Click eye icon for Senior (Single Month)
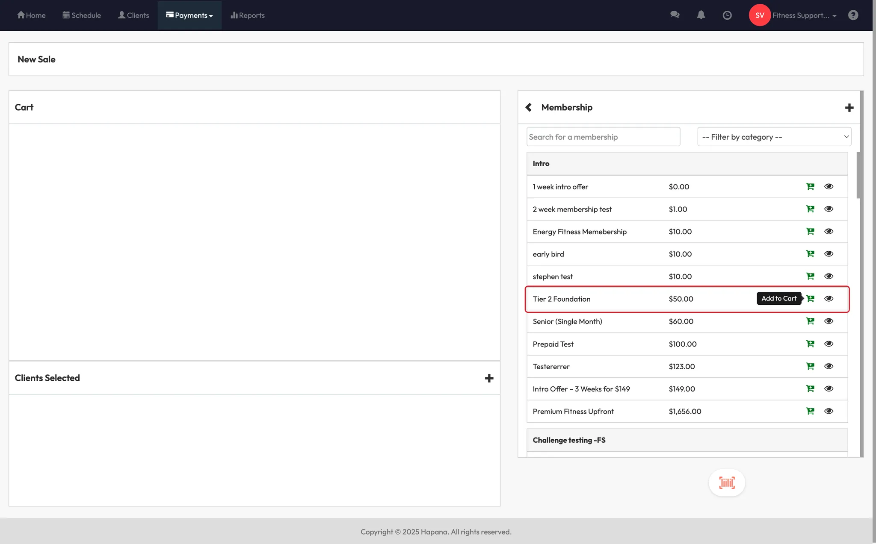Image resolution: width=876 pixels, height=544 pixels. coord(829,321)
